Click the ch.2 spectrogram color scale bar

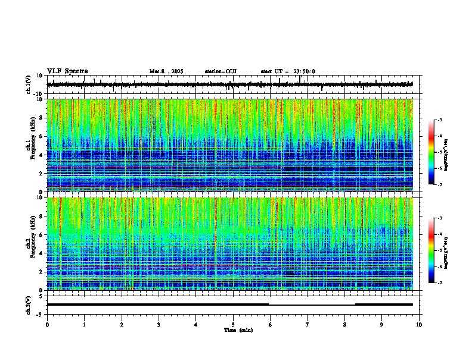tap(431, 250)
